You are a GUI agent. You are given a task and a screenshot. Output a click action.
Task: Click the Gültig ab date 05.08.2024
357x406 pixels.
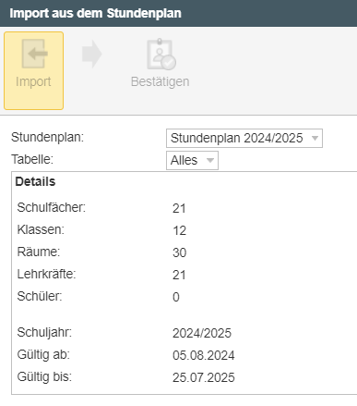[203, 355]
